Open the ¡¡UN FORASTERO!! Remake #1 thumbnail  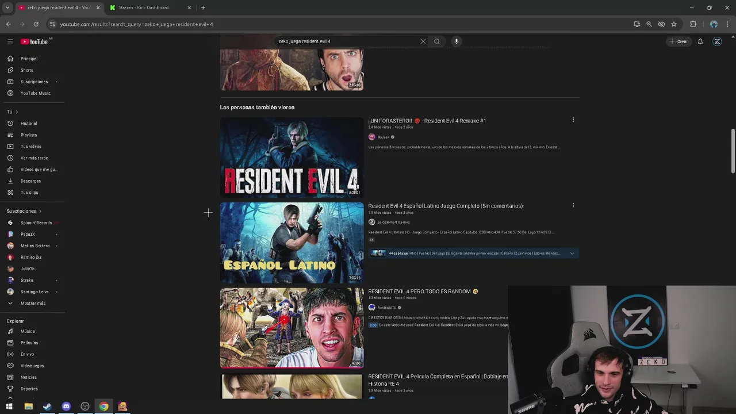pos(292,158)
